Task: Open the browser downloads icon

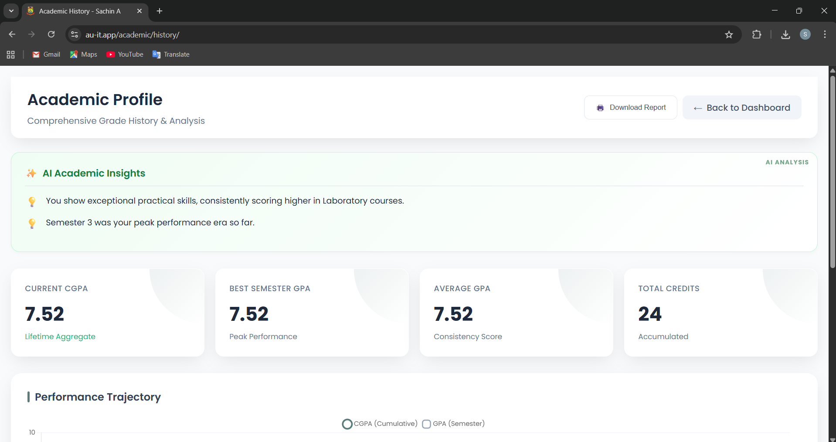Action: 785,34
